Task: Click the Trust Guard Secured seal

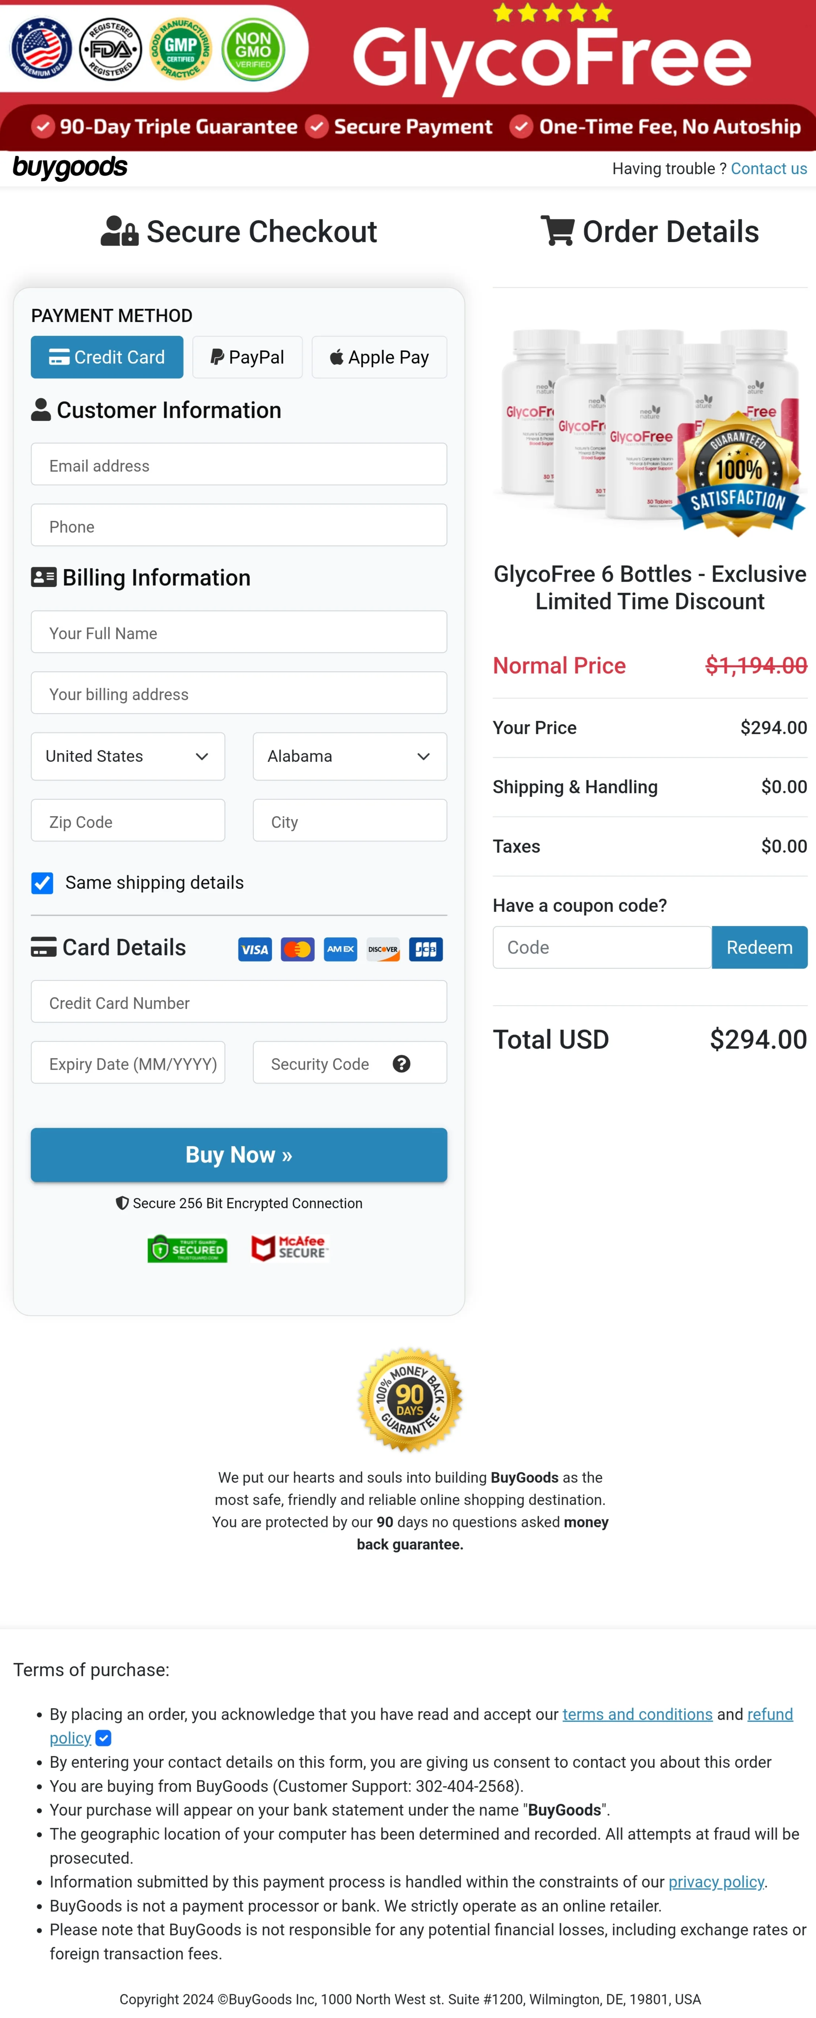Action: pyautogui.click(x=187, y=1249)
